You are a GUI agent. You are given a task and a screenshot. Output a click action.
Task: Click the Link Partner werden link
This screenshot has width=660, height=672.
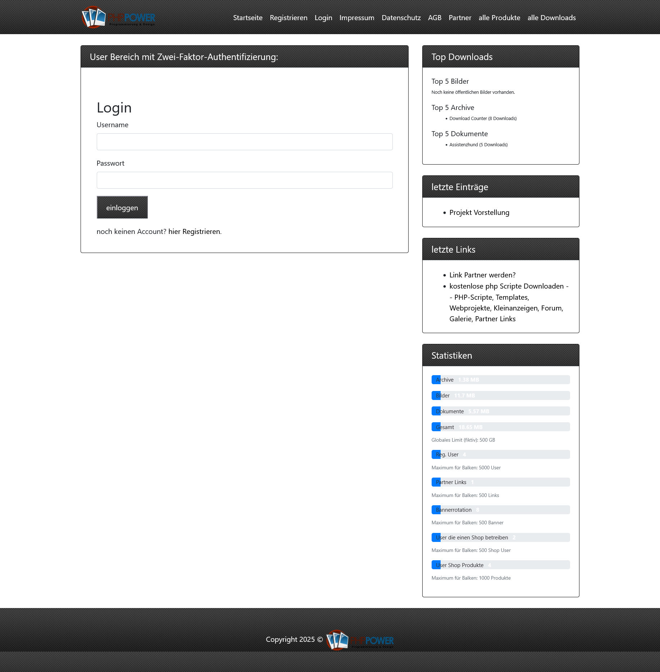click(482, 275)
